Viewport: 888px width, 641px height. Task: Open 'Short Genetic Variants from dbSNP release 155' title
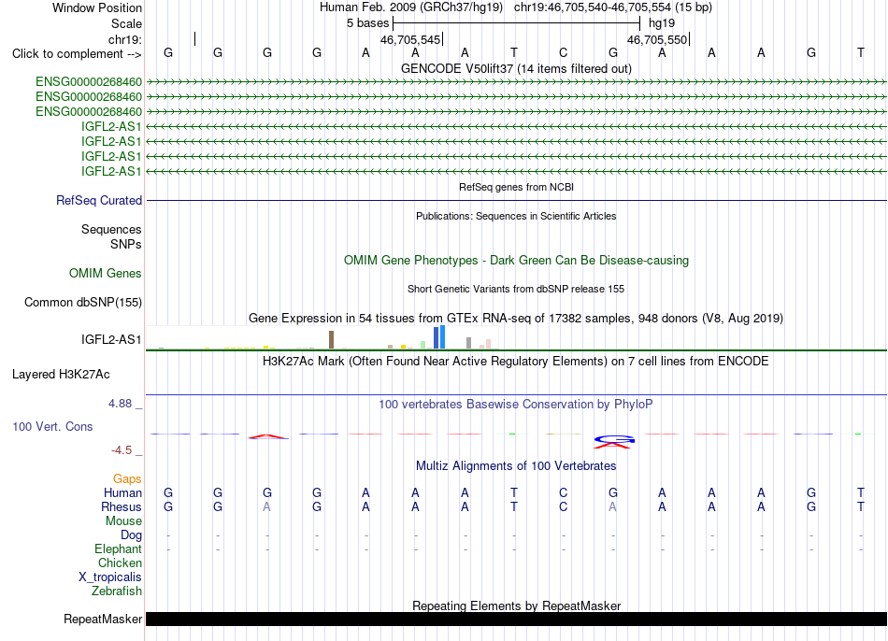[x=516, y=289]
